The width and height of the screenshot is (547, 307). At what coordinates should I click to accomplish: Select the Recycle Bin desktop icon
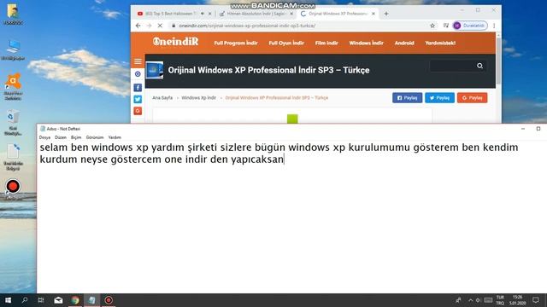coord(14,123)
